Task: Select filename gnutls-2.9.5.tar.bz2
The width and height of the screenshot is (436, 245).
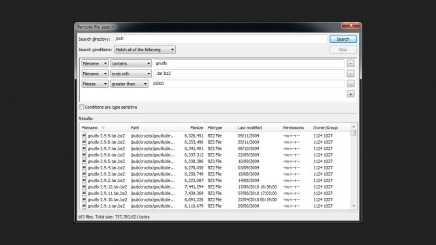Action: point(106,161)
